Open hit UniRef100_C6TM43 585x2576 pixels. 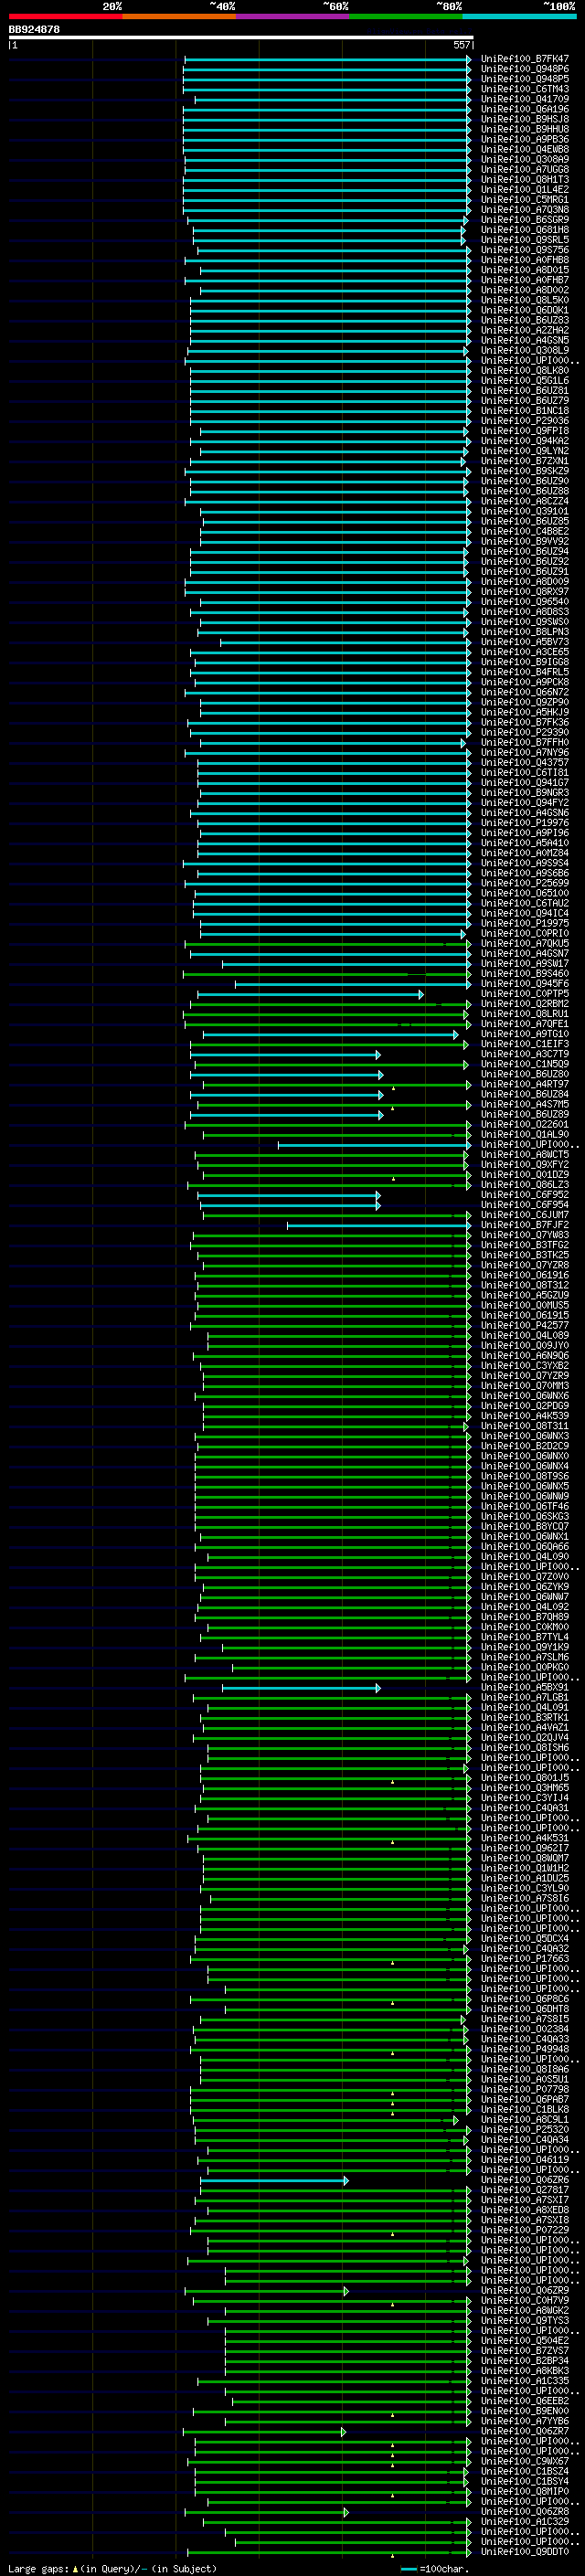tap(524, 89)
